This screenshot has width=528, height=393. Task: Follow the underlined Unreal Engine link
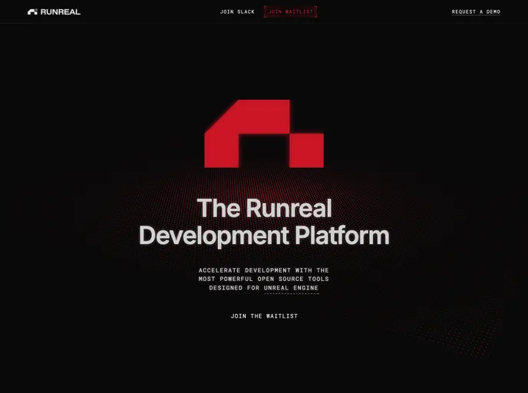(x=291, y=289)
